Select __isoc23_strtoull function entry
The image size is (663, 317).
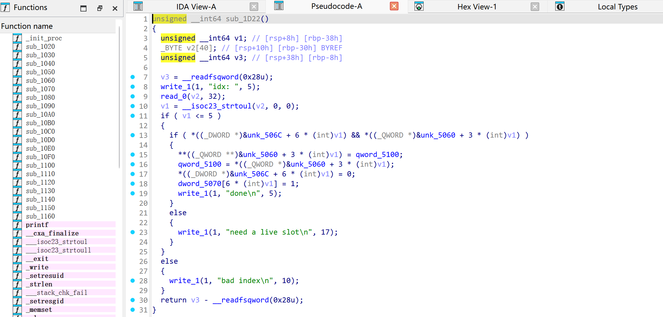click(58, 250)
